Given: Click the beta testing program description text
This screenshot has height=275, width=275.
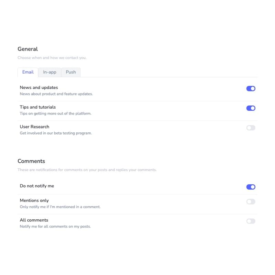Looking at the screenshot, I should point(56,133).
